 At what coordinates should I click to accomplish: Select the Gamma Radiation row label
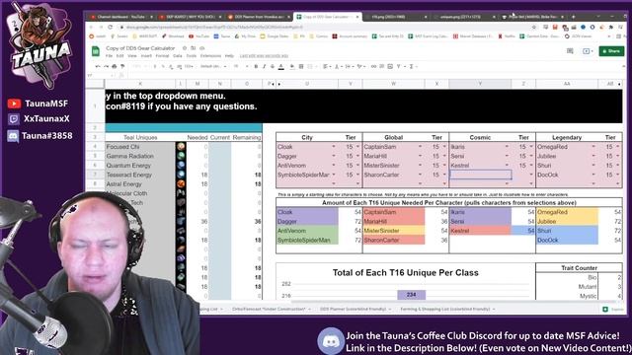tap(129, 156)
